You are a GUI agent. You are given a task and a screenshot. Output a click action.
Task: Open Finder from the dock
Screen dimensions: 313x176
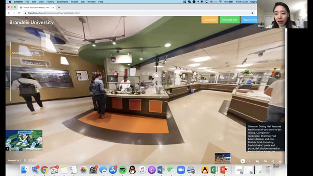pos(25,170)
